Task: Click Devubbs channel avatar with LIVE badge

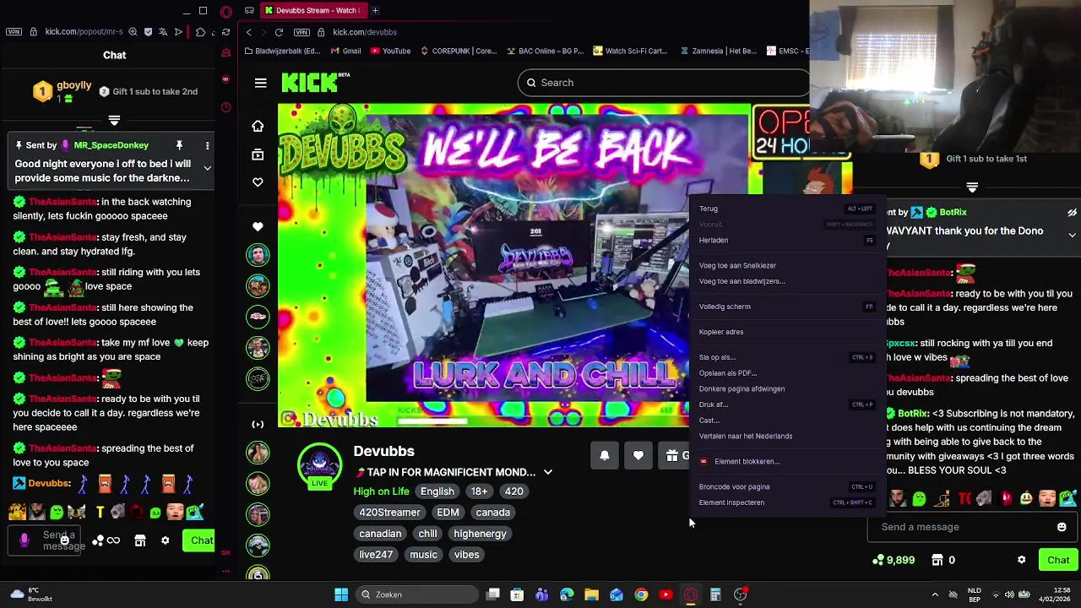Action: point(319,466)
